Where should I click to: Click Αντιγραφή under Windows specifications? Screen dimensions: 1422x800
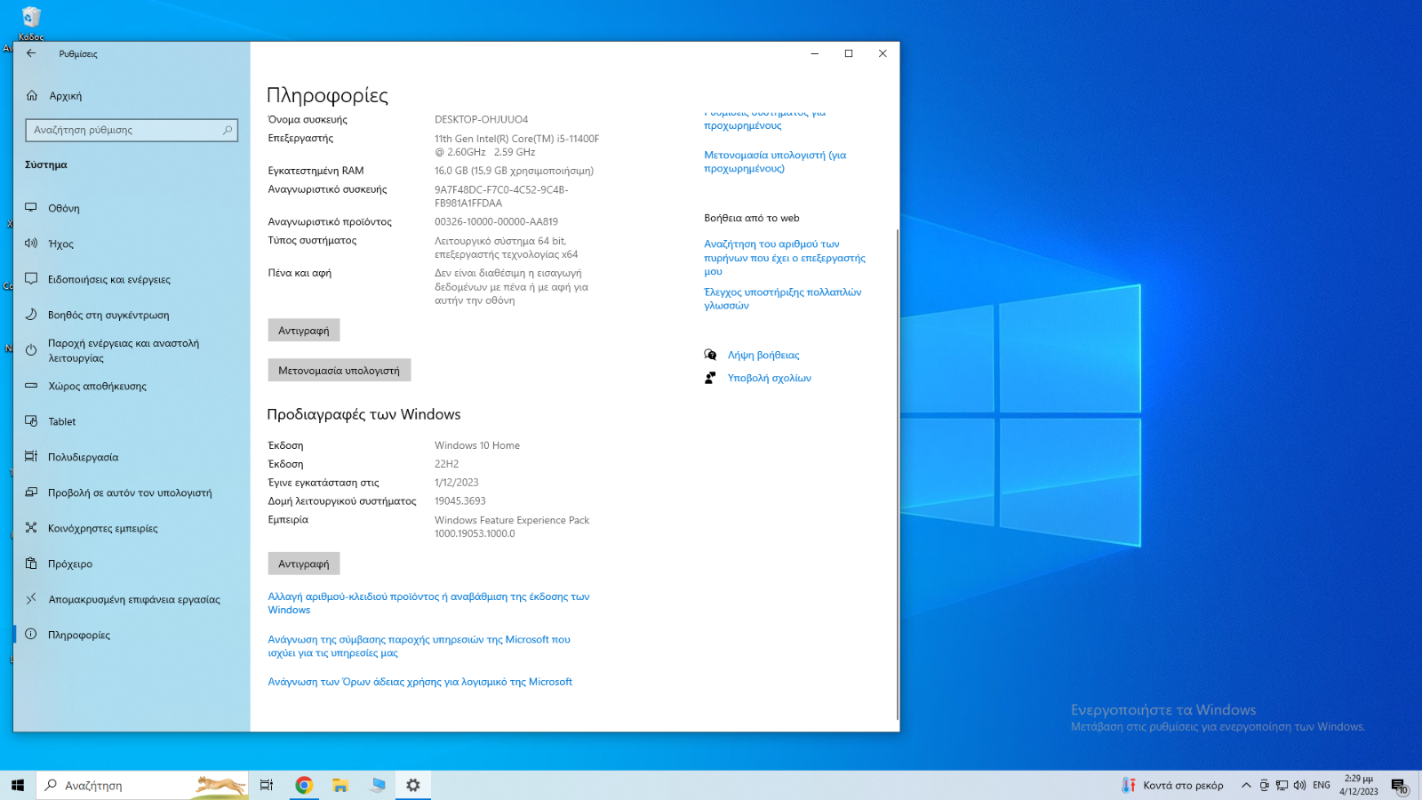tap(304, 564)
